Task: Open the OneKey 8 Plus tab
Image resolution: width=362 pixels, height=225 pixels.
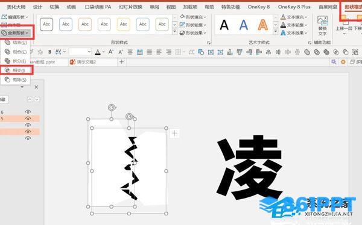Action: (x=294, y=7)
